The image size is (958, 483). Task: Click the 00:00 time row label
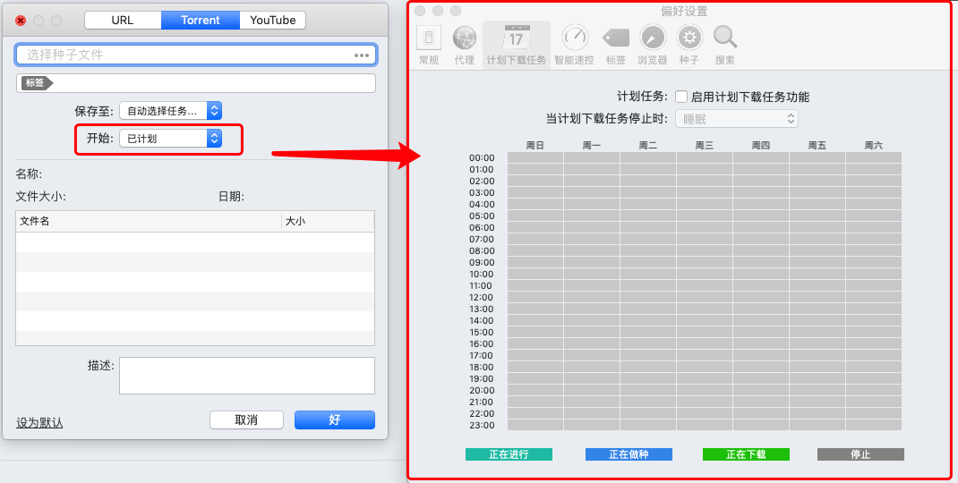(482, 157)
